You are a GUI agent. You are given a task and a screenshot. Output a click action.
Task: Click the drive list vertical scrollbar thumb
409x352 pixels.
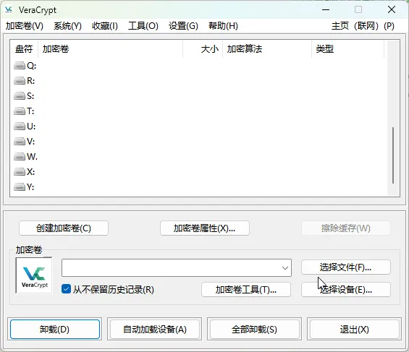393,155
